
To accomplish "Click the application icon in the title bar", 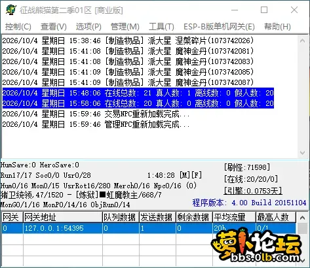I will [x=11, y=10].
